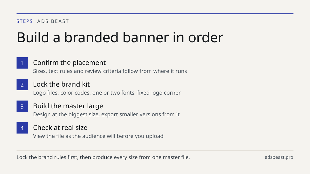
Task: Click the "STEPS" label
Action: [25, 21]
